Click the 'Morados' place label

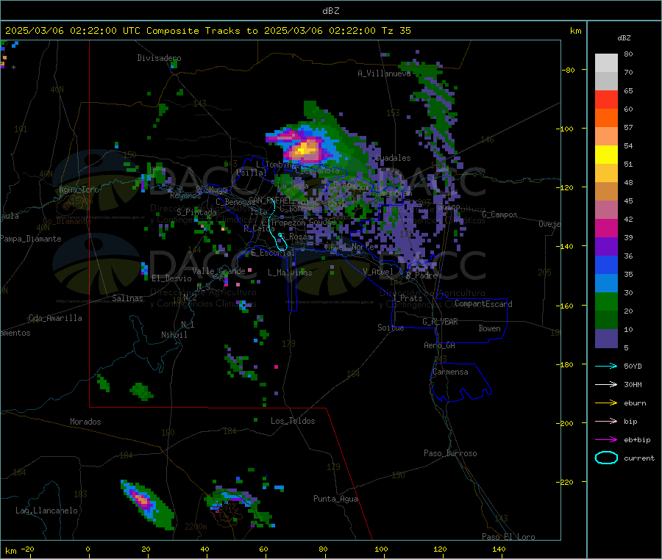click(x=85, y=422)
